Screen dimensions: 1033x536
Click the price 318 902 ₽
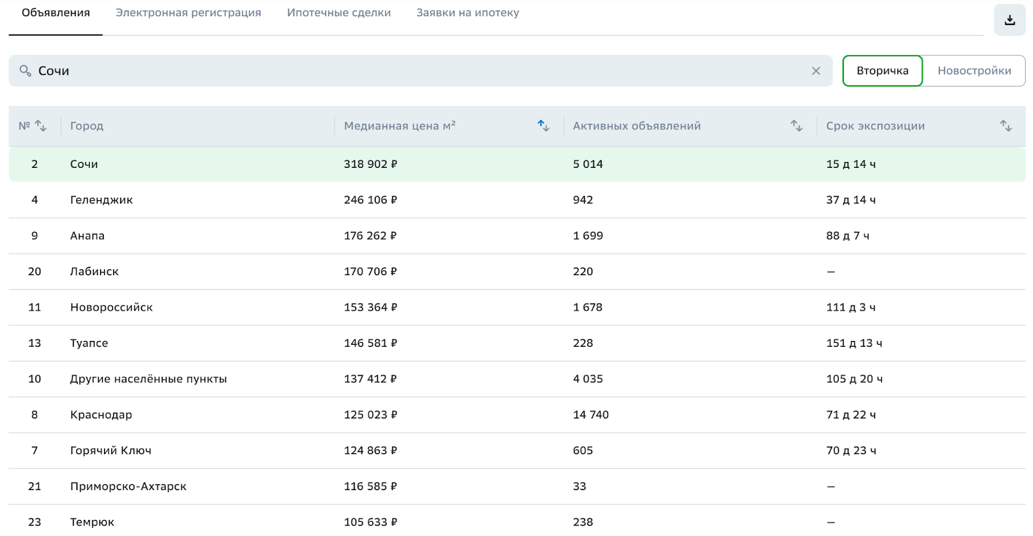(x=371, y=164)
